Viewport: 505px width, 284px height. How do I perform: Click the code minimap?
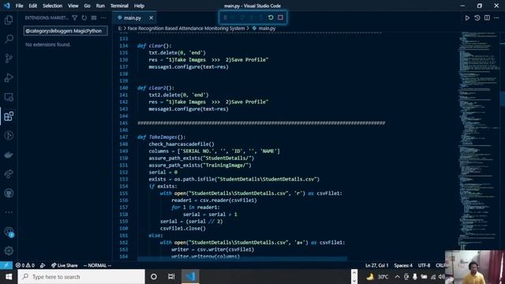pos(478,141)
